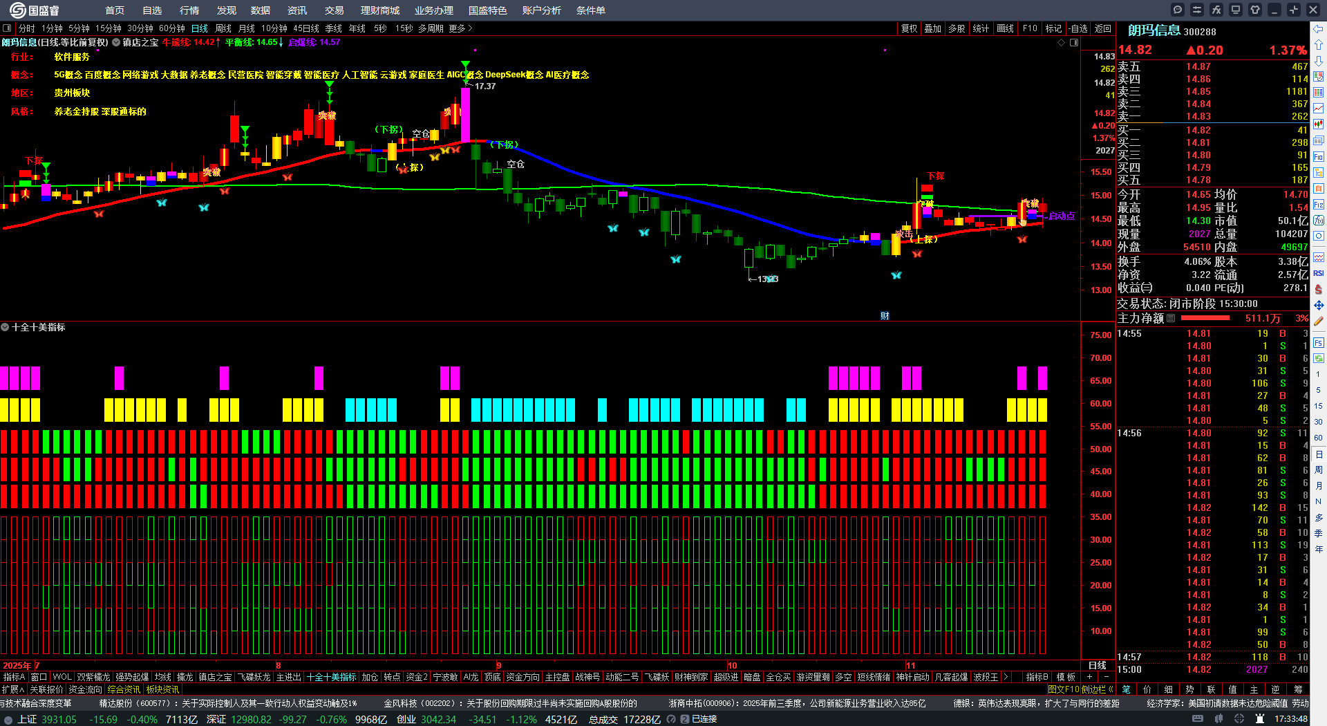This screenshot has height=726, width=1327.
Task: Open the 模板 template menu
Action: 1066,677
